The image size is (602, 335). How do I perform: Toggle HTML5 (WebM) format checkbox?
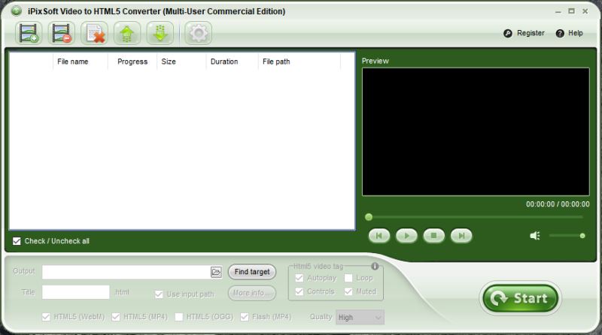pyautogui.click(x=46, y=317)
